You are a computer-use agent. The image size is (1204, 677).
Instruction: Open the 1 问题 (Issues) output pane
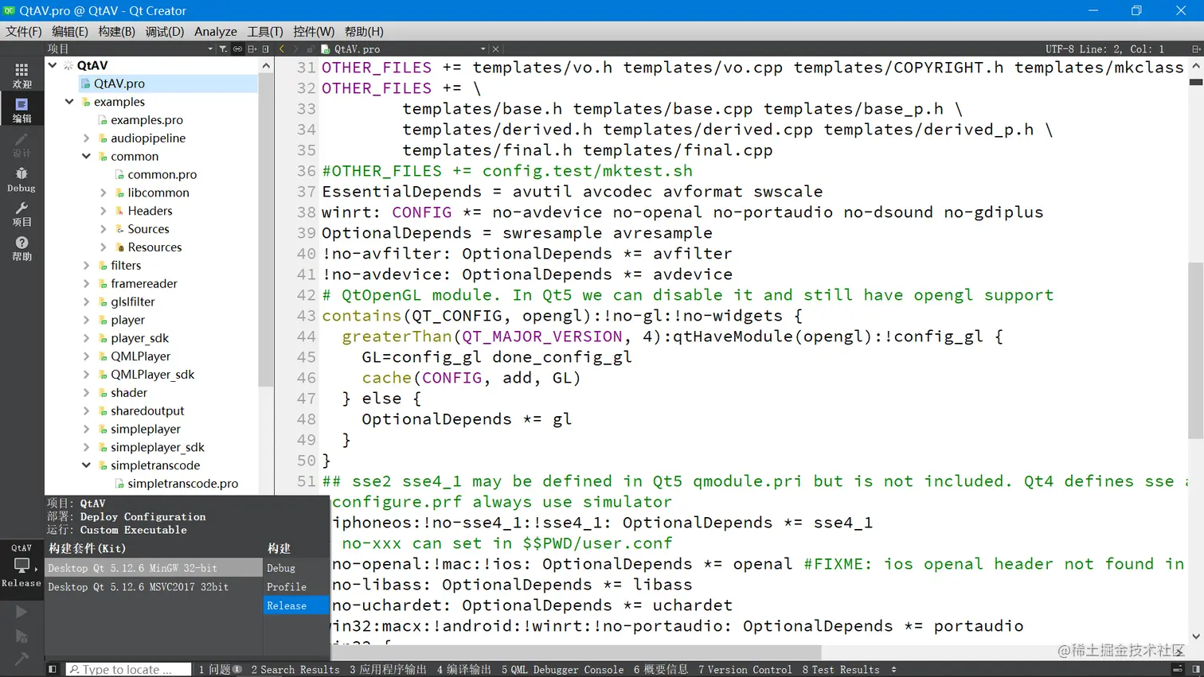pos(220,670)
